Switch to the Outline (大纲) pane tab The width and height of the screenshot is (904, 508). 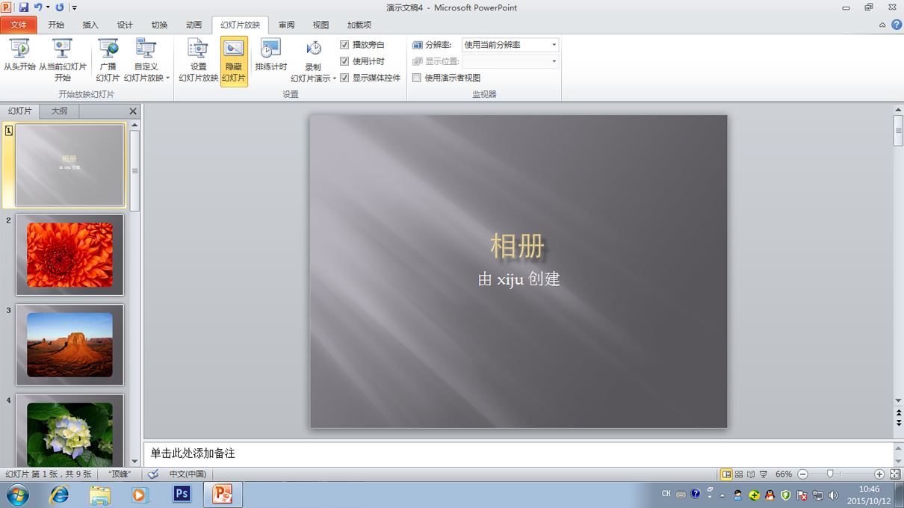coord(59,111)
